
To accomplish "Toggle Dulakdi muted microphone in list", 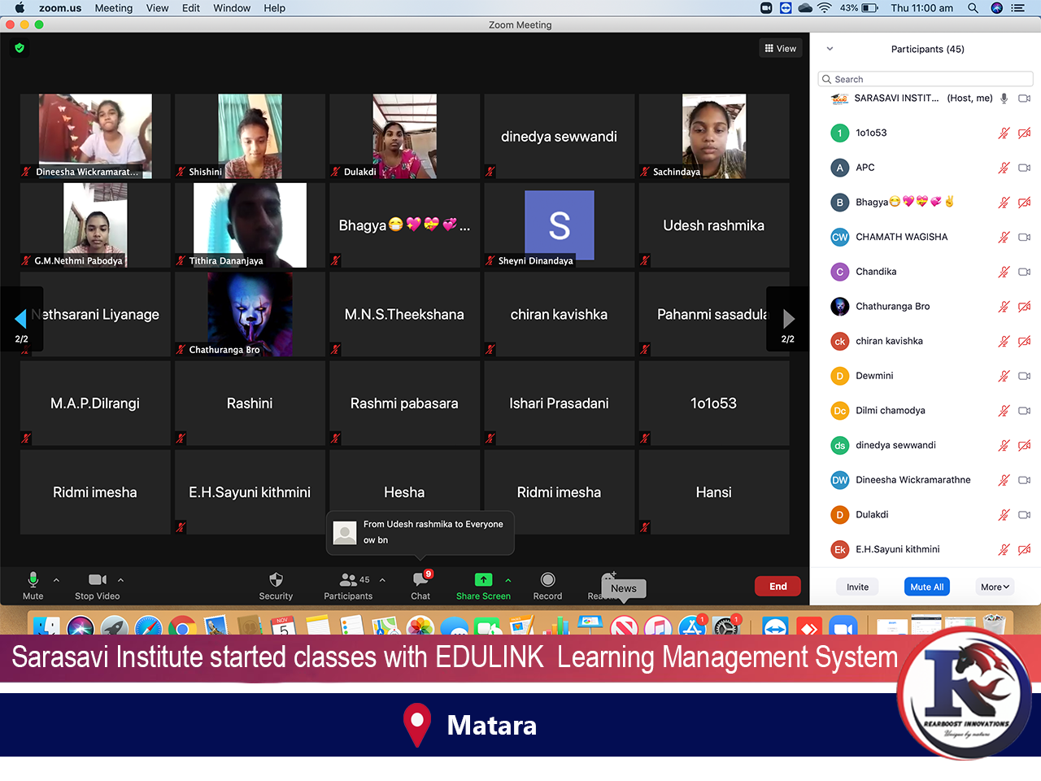I will [x=1004, y=515].
